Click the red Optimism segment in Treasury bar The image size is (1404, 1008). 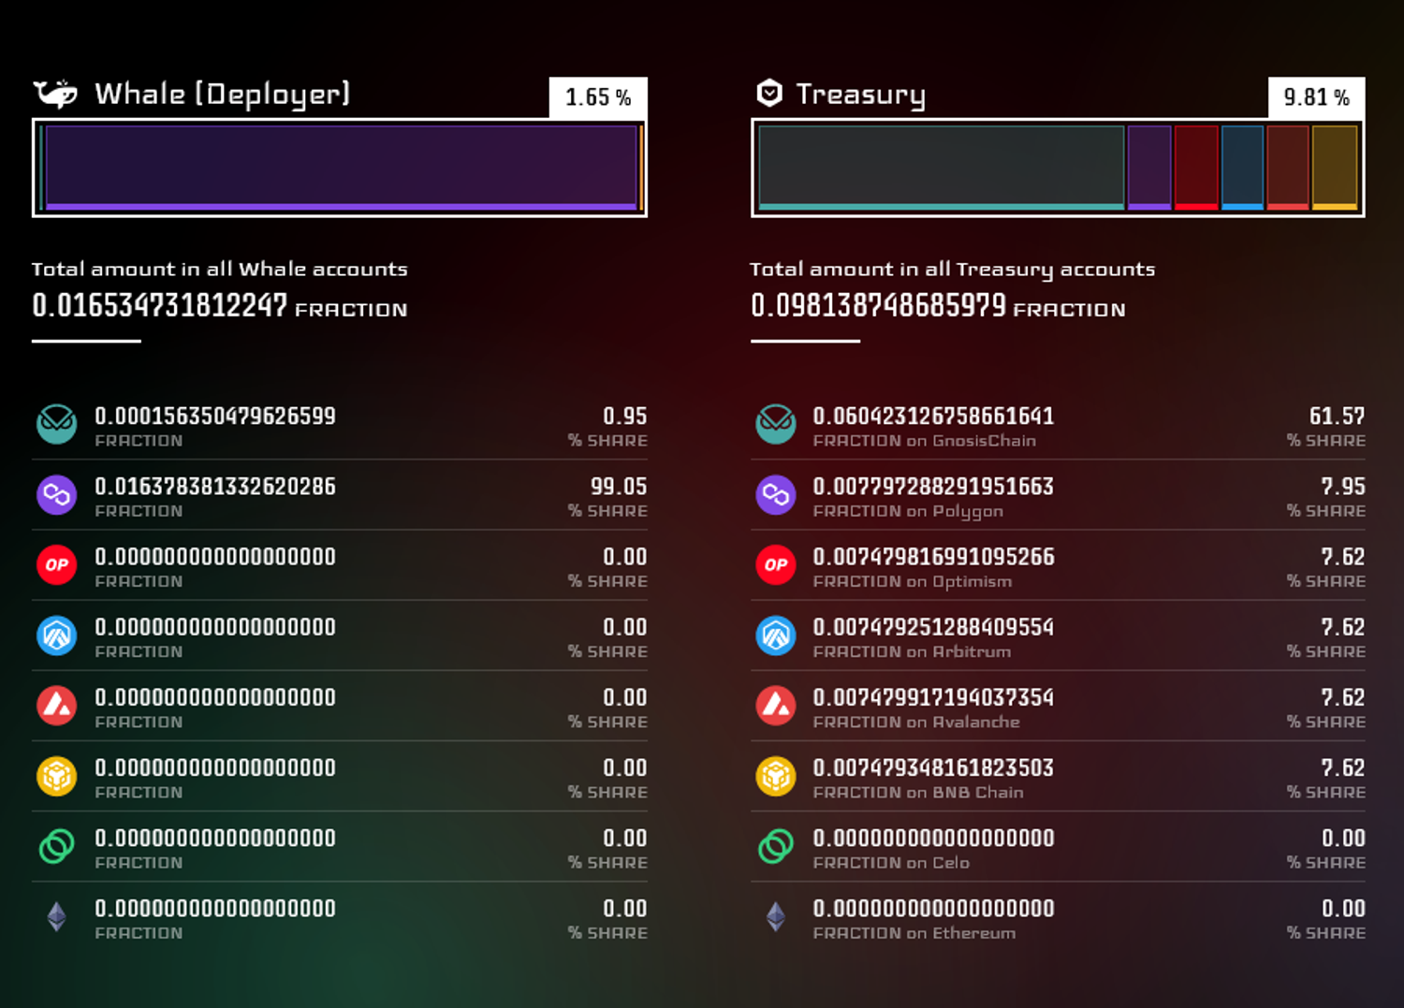tap(1196, 167)
